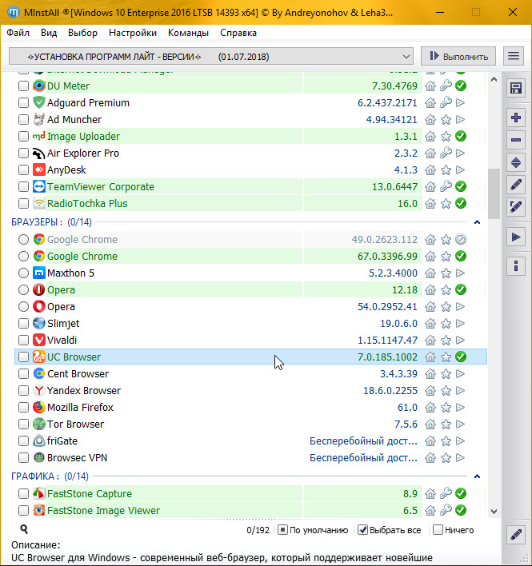Collapse the БРАУЗЕРЫ section

point(477,222)
